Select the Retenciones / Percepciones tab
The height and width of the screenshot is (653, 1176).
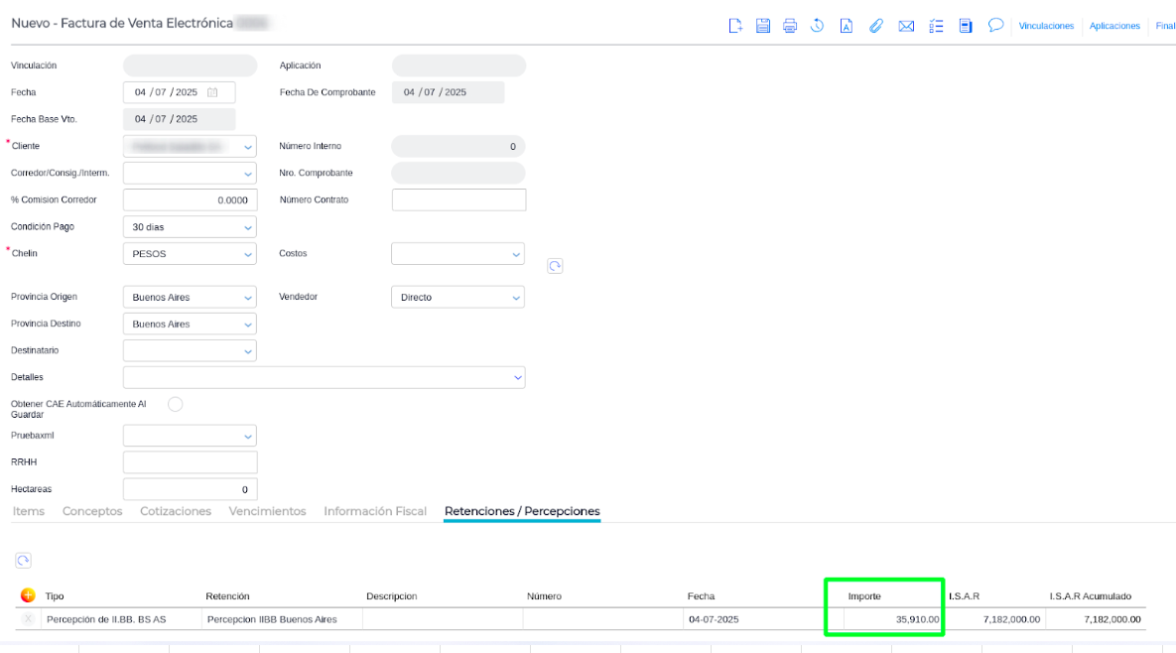point(522,511)
